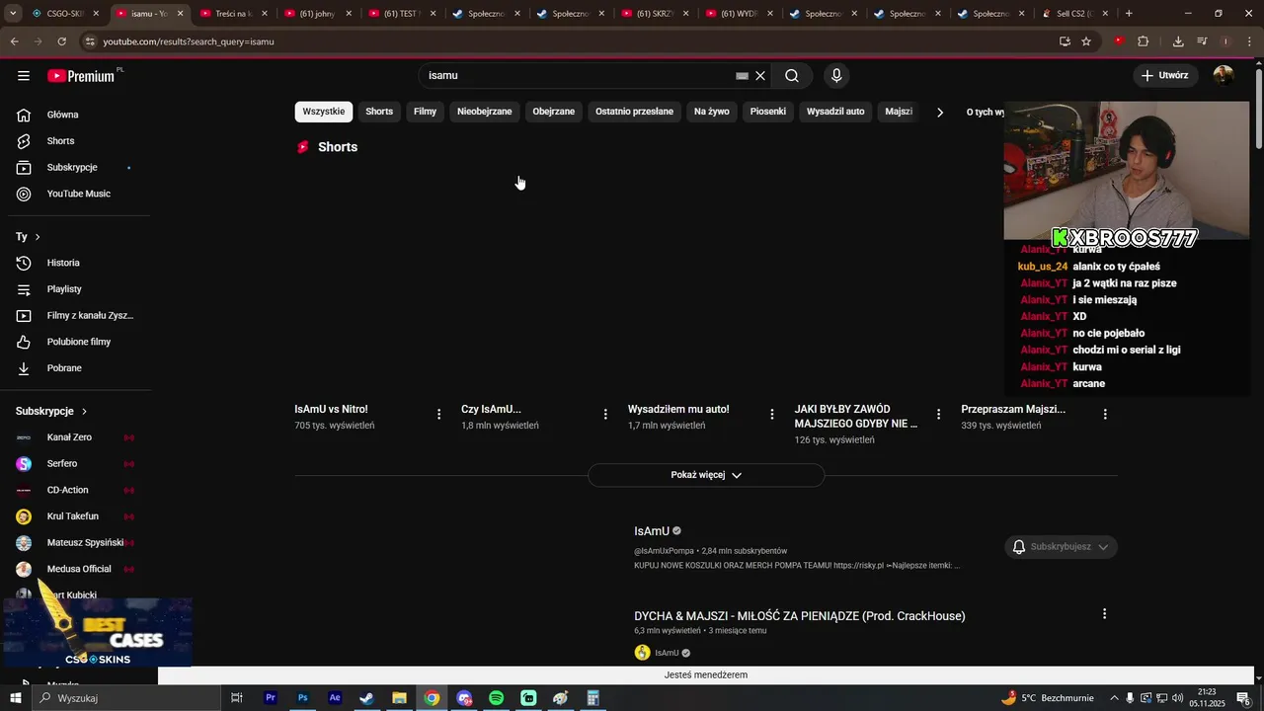This screenshot has width=1264, height=711.
Task: Select the Ostatnio przesłane filter chip
Action: click(x=634, y=112)
